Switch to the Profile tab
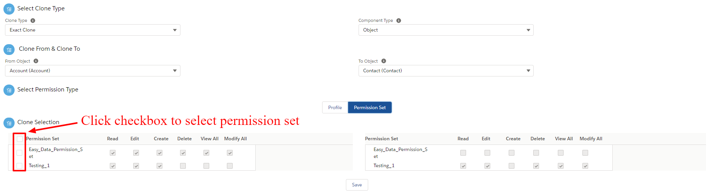This screenshot has width=711, height=196. click(335, 108)
